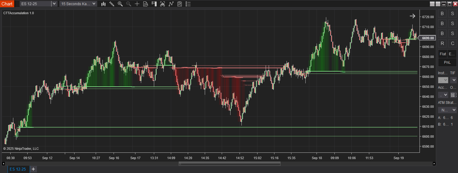Click the right arrow at chart top
The height and width of the screenshot is (173, 458).
[x=412, y=16]
